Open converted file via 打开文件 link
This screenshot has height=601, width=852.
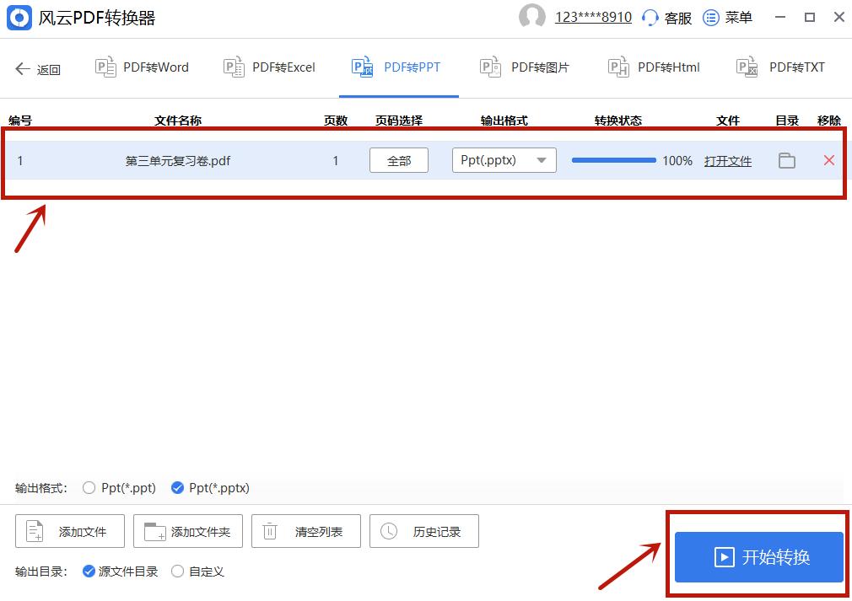(x=728, y=160)
